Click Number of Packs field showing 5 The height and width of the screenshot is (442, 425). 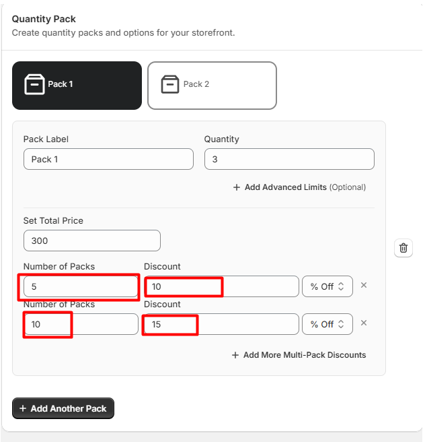click(81, 286)
